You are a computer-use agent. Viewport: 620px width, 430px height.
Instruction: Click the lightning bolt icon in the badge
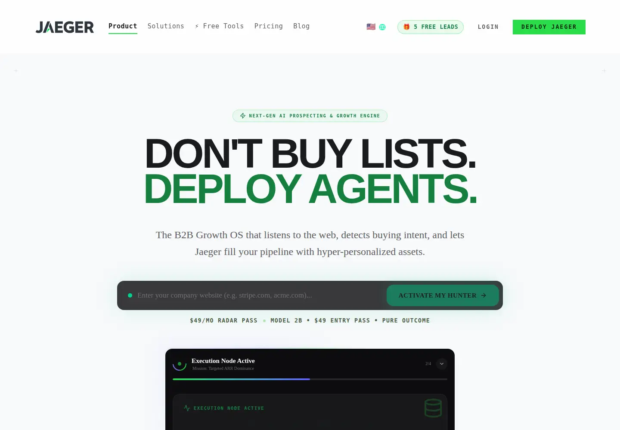(x=243, y=116)
